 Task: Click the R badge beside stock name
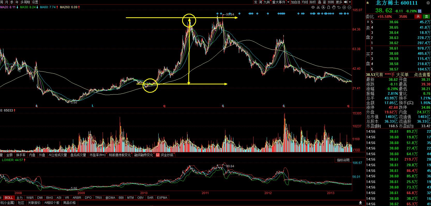point(368,3)
